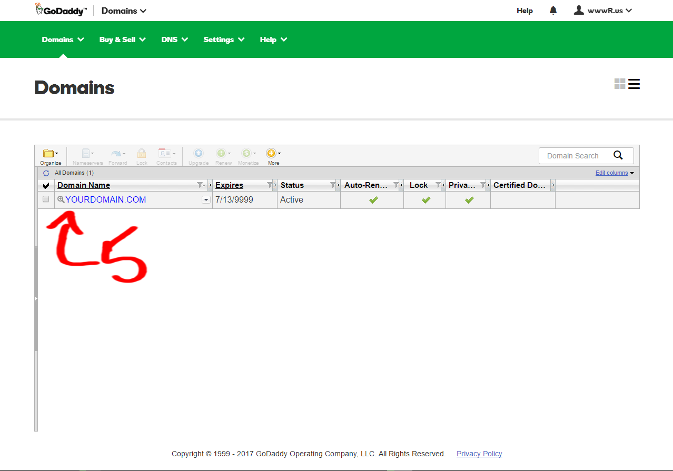This screenshot has width=673, height=471.
Task: Open the DNS menu in green bar
Action: (x=174, y=39)
